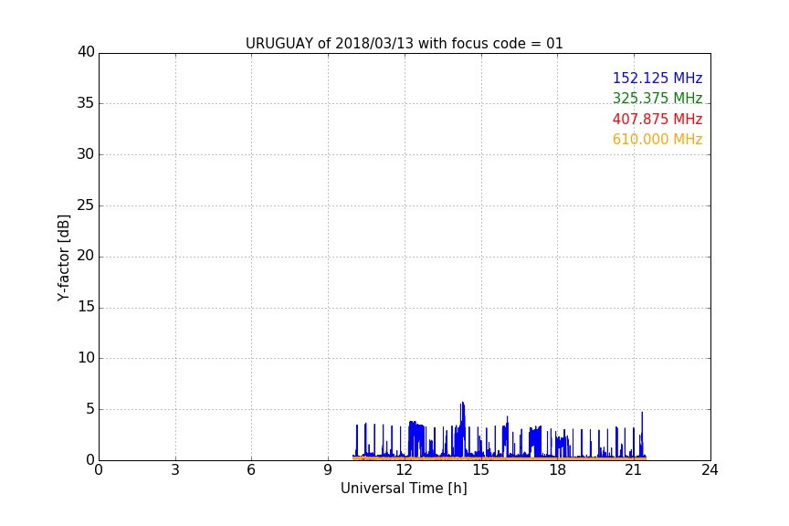Click x-axis tick label 9
This screenshot has width=789, height=526.
(x=328, y=470)
